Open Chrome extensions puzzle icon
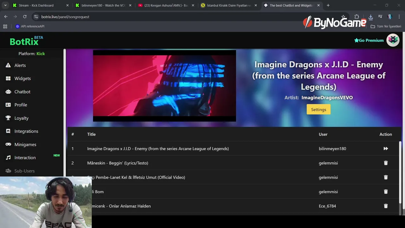Viewport: 405px width, 228px height. coord(357,17)
